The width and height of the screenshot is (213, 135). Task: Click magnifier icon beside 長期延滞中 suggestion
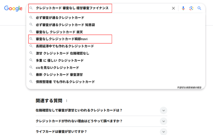pyautogui.click(x=31, y=46)
